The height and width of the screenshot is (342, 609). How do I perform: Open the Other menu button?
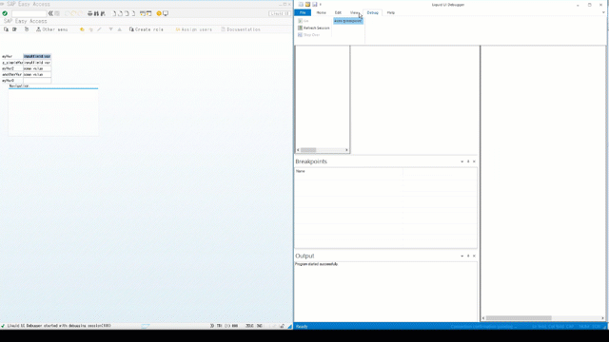click(x=52, y=29)
